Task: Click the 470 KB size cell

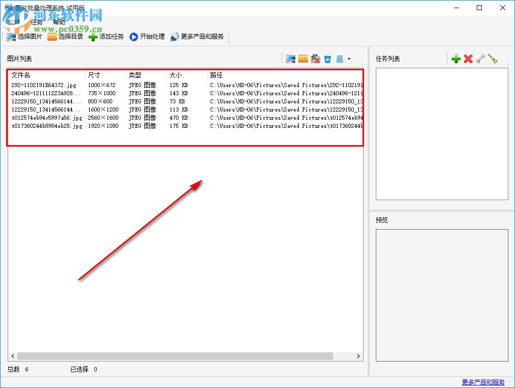Action: point(178,118)
